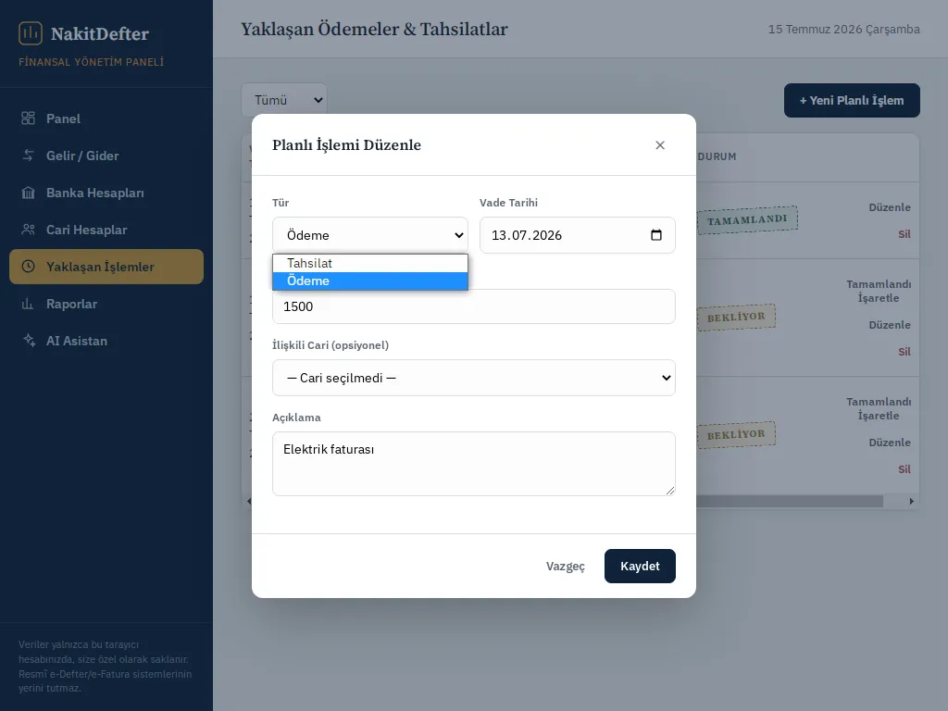
Task: Click the Banka Hesapları bank icon
Action: 28,193
